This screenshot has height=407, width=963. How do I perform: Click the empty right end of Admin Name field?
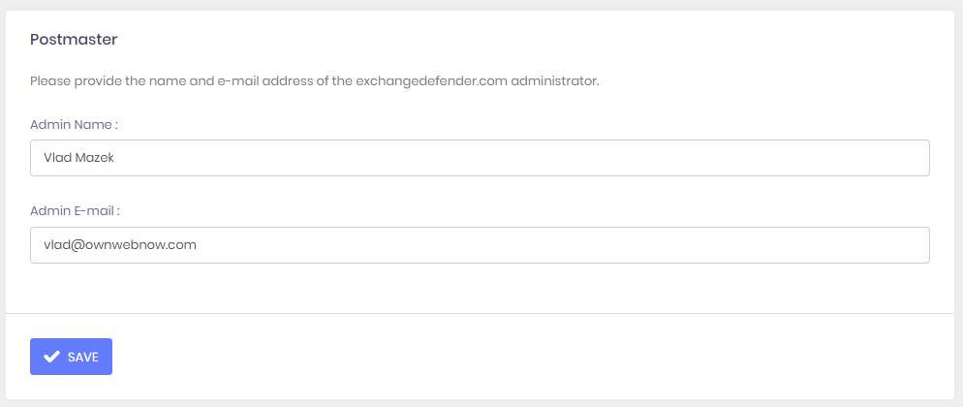(872, 158)
